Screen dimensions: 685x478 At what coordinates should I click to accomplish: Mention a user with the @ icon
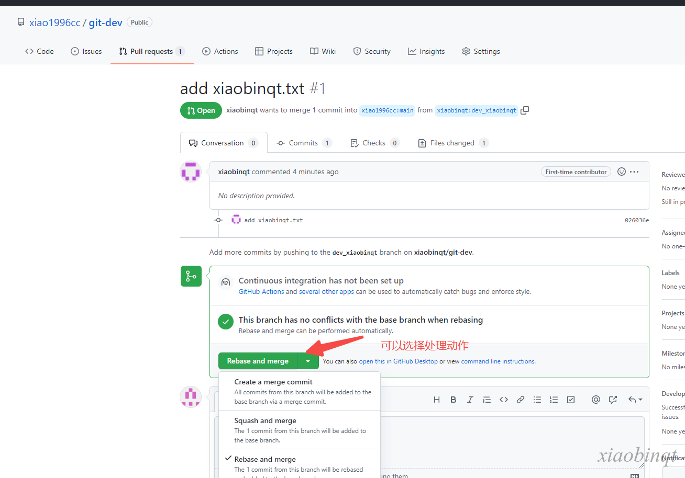(x=596, y=400)
